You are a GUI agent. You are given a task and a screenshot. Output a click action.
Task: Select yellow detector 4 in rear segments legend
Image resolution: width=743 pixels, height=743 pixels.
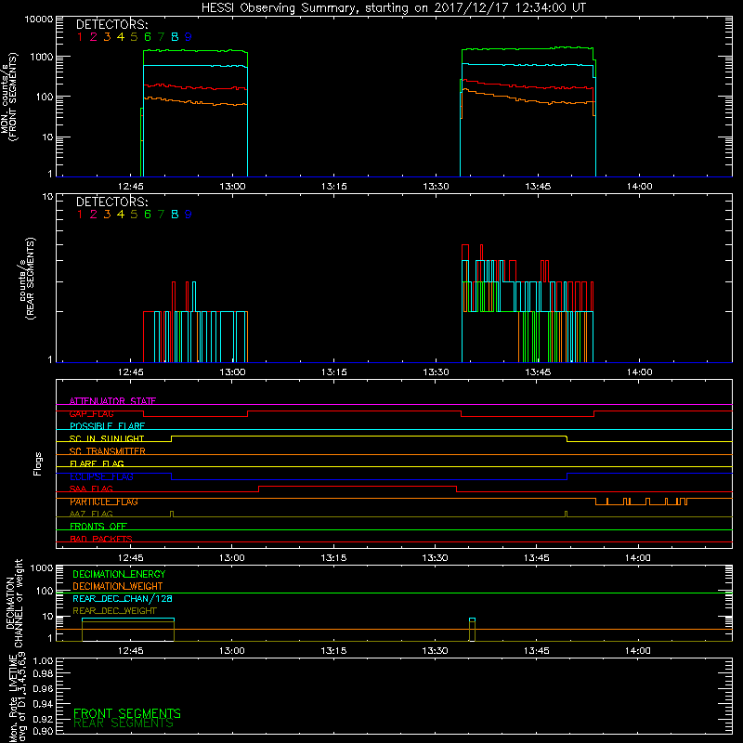pyautogui.click(x=121, y=215)
